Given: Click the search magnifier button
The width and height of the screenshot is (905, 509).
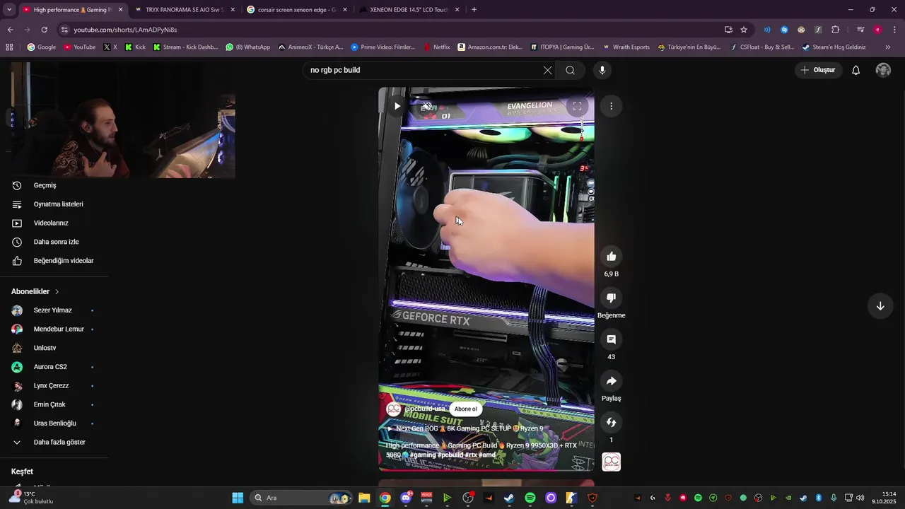Looking at the screenshot, I should (x=570, y=70).
